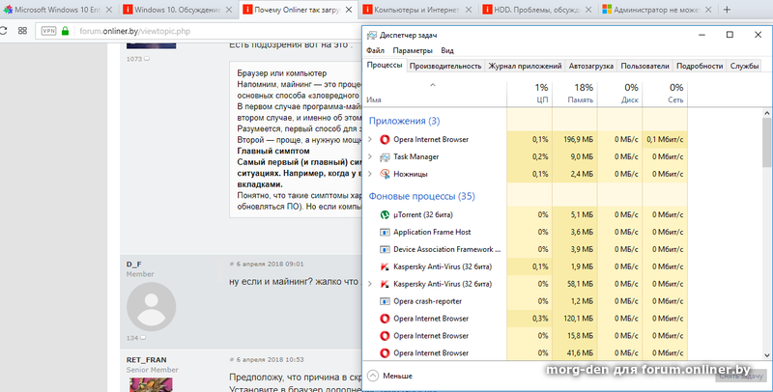Open the Файл menu
The image size is (773, 392).
point(375,51)
